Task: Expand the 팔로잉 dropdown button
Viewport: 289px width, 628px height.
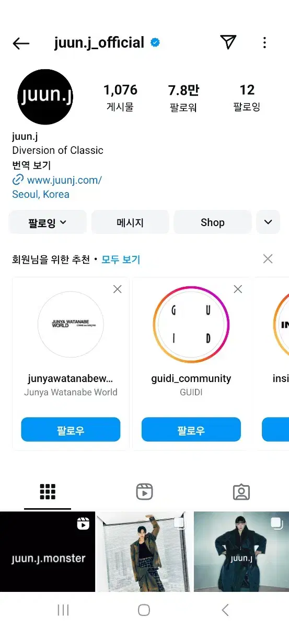Action: 48,222
